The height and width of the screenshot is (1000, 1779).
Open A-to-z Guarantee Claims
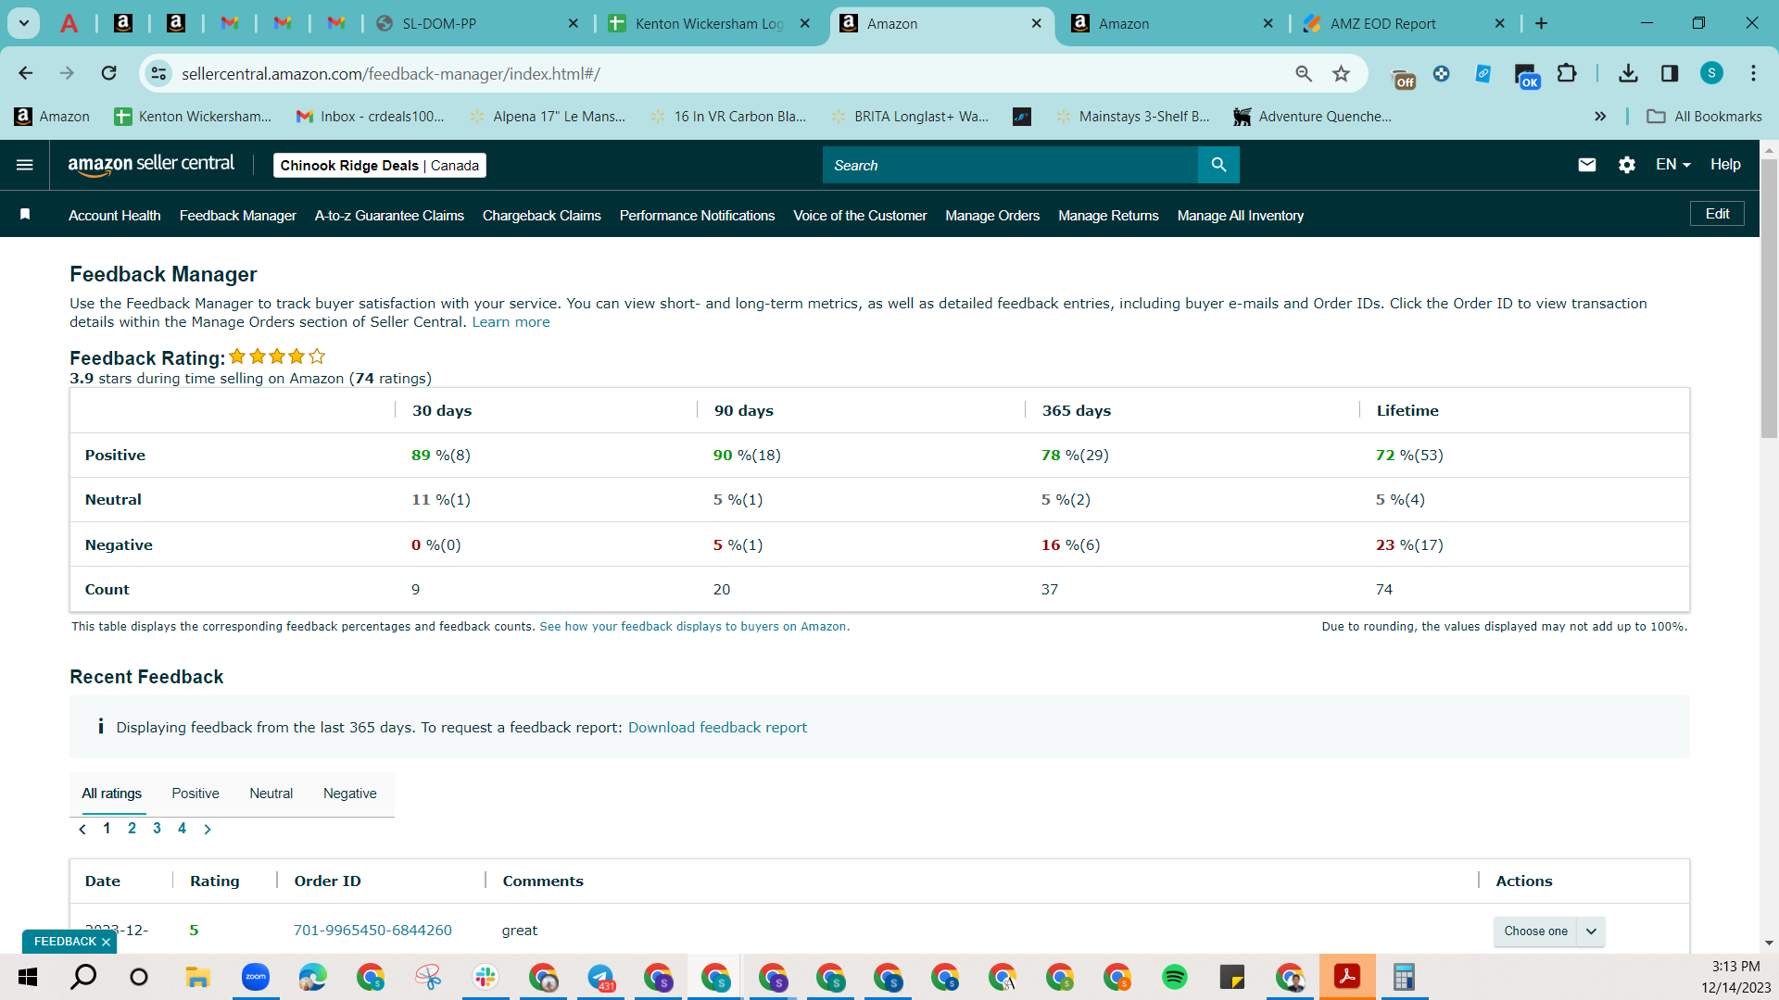389,216
